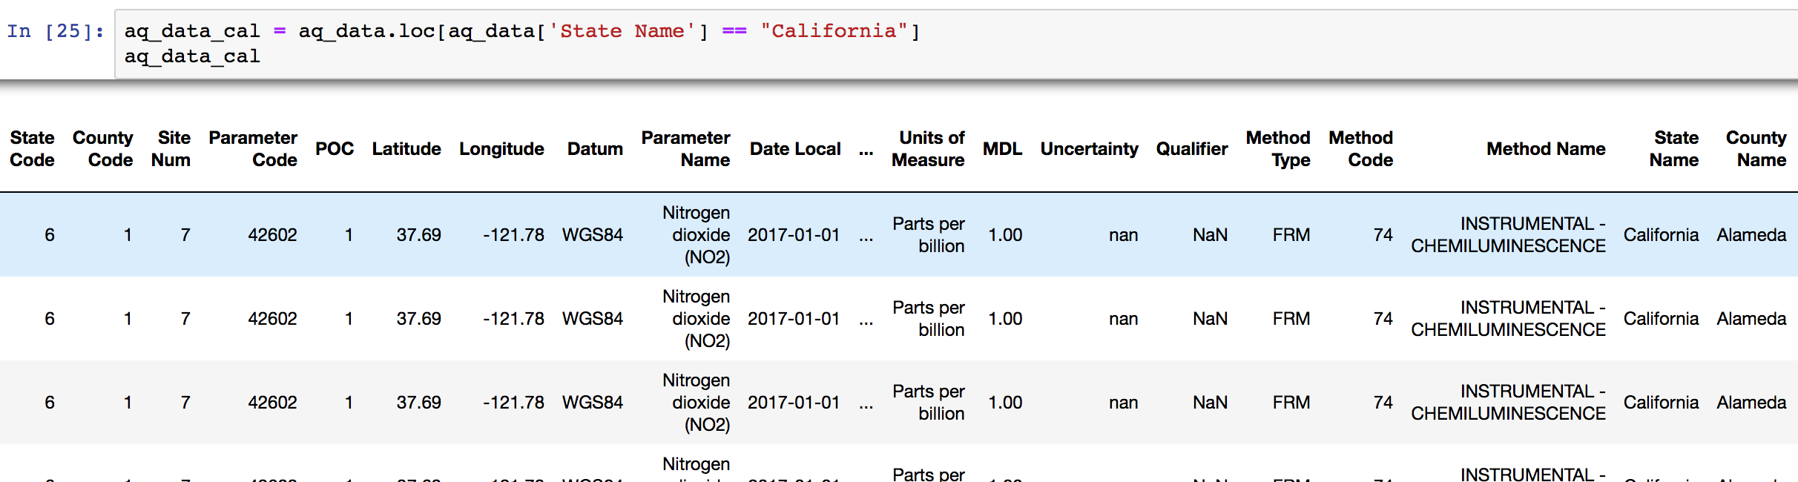This screenshot has height=482, width=1798.
Task: Select the 'Method Type' column header
Action: (1278, 149)
